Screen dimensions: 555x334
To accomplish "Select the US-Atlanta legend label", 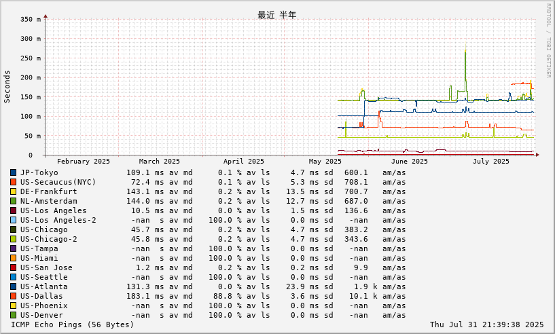I will (x=44, y=287).
